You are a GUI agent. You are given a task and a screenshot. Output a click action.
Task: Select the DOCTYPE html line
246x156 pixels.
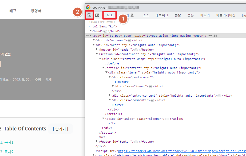102,22
